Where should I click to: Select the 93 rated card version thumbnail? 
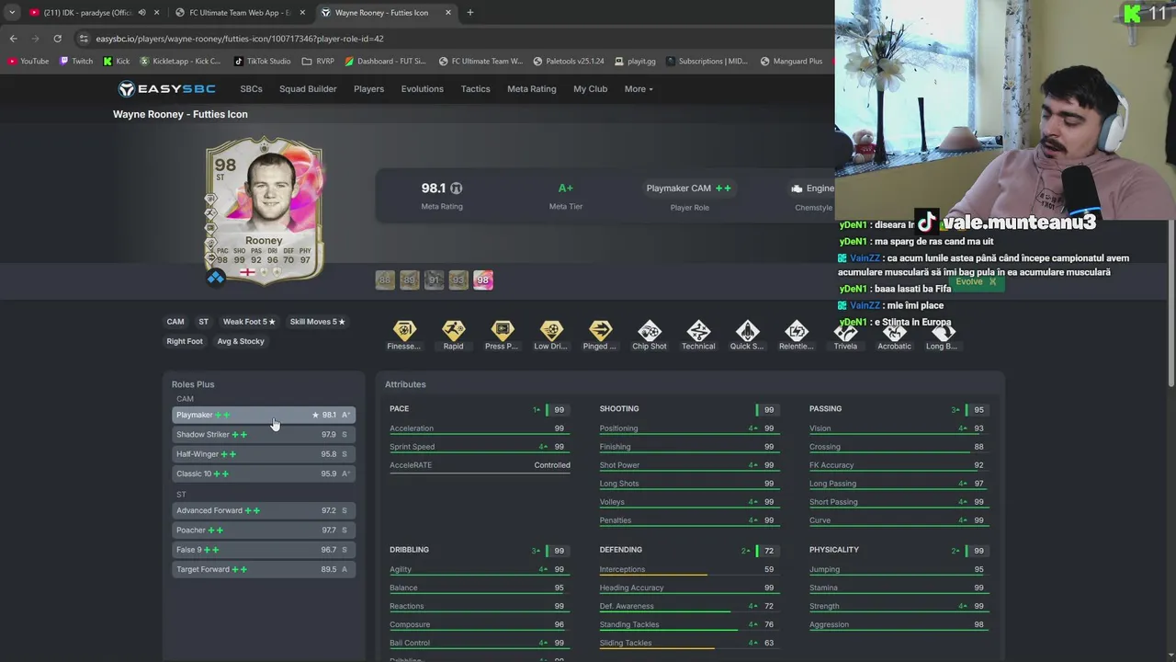[x=458, y=280]
